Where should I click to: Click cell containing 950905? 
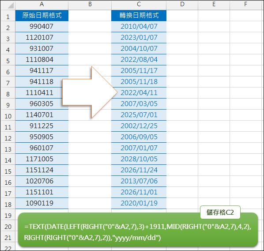[42, 137]
